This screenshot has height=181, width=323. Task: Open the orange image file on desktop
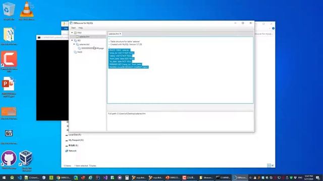point(9,113)
